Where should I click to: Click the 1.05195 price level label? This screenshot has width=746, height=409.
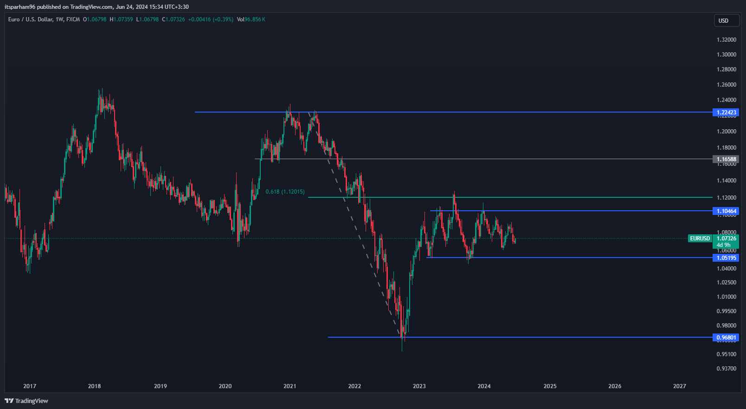point(726,258)
